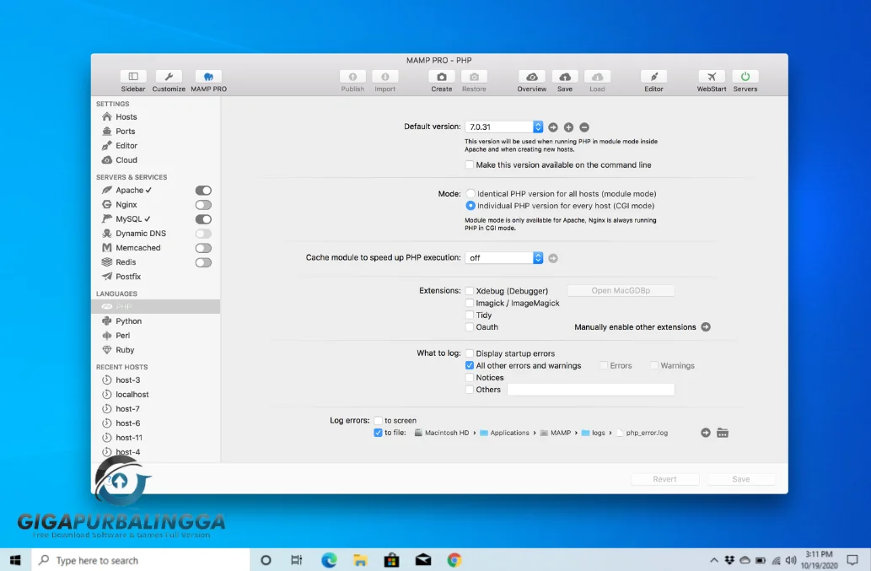Open Microsoft Edge from the taskbar

pyautogui.click(x=329, y=560)
